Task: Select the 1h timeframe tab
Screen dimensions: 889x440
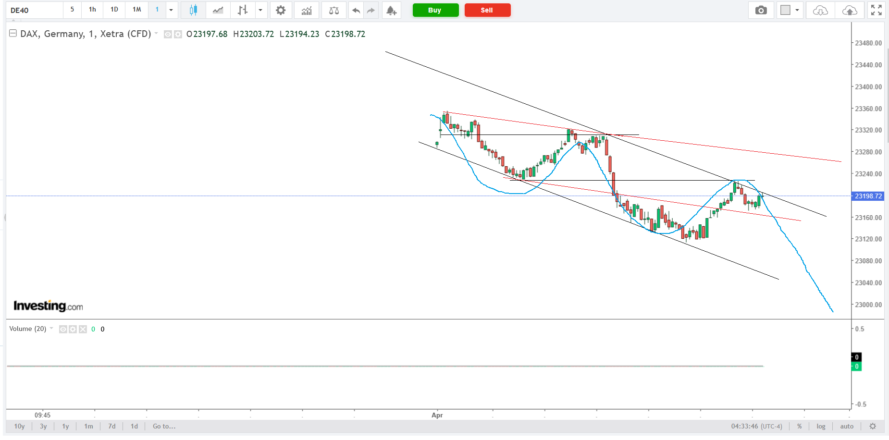Action: click(92, 10)
